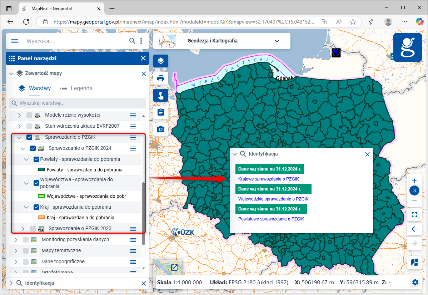Expand the Sprawozdanie o PZGiK 2023 entry

point(23,228)
